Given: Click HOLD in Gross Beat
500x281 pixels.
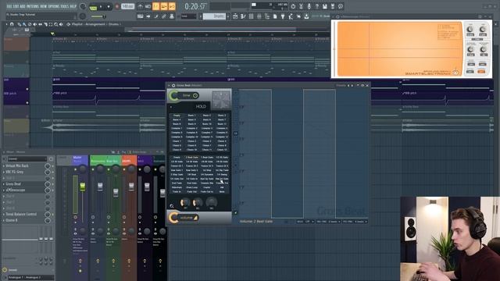Looking at the screenshot, I should 201,106.
